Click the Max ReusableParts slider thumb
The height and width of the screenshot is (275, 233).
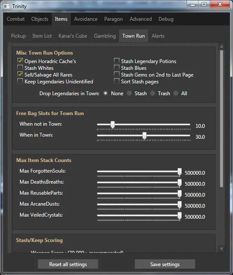(180, 194)
